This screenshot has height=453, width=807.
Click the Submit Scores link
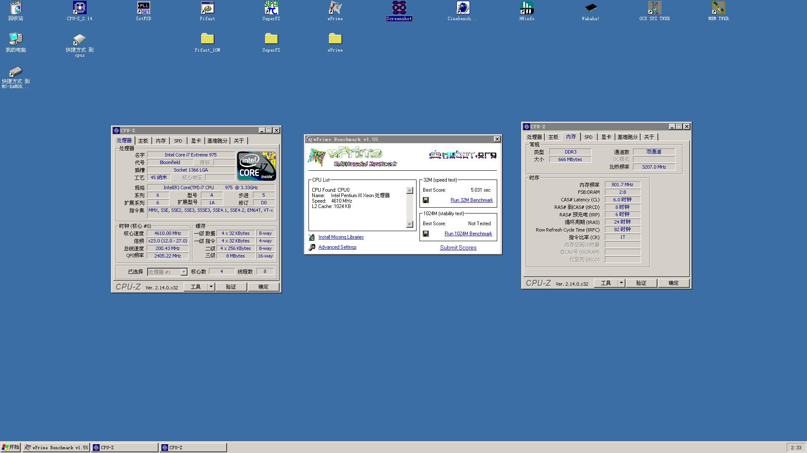click(458, 248)
